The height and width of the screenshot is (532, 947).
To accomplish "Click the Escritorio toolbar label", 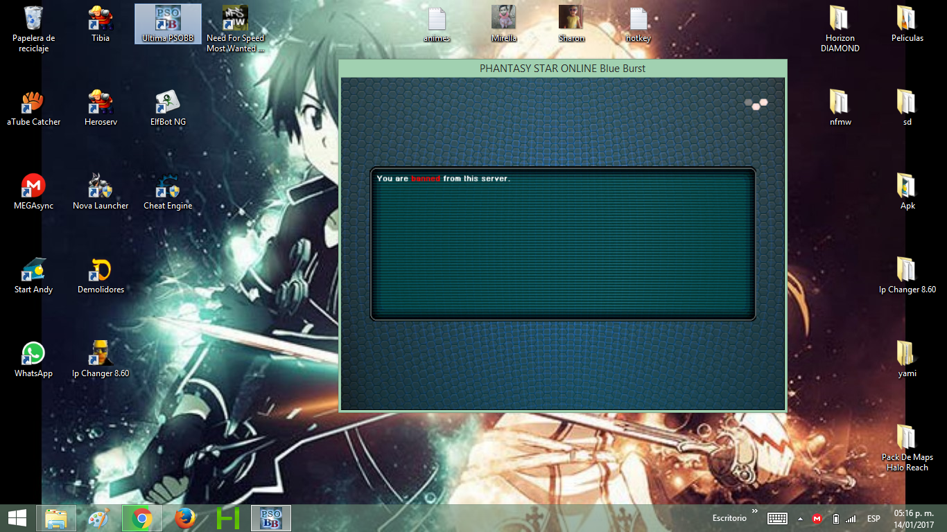I will pos(729,518).
